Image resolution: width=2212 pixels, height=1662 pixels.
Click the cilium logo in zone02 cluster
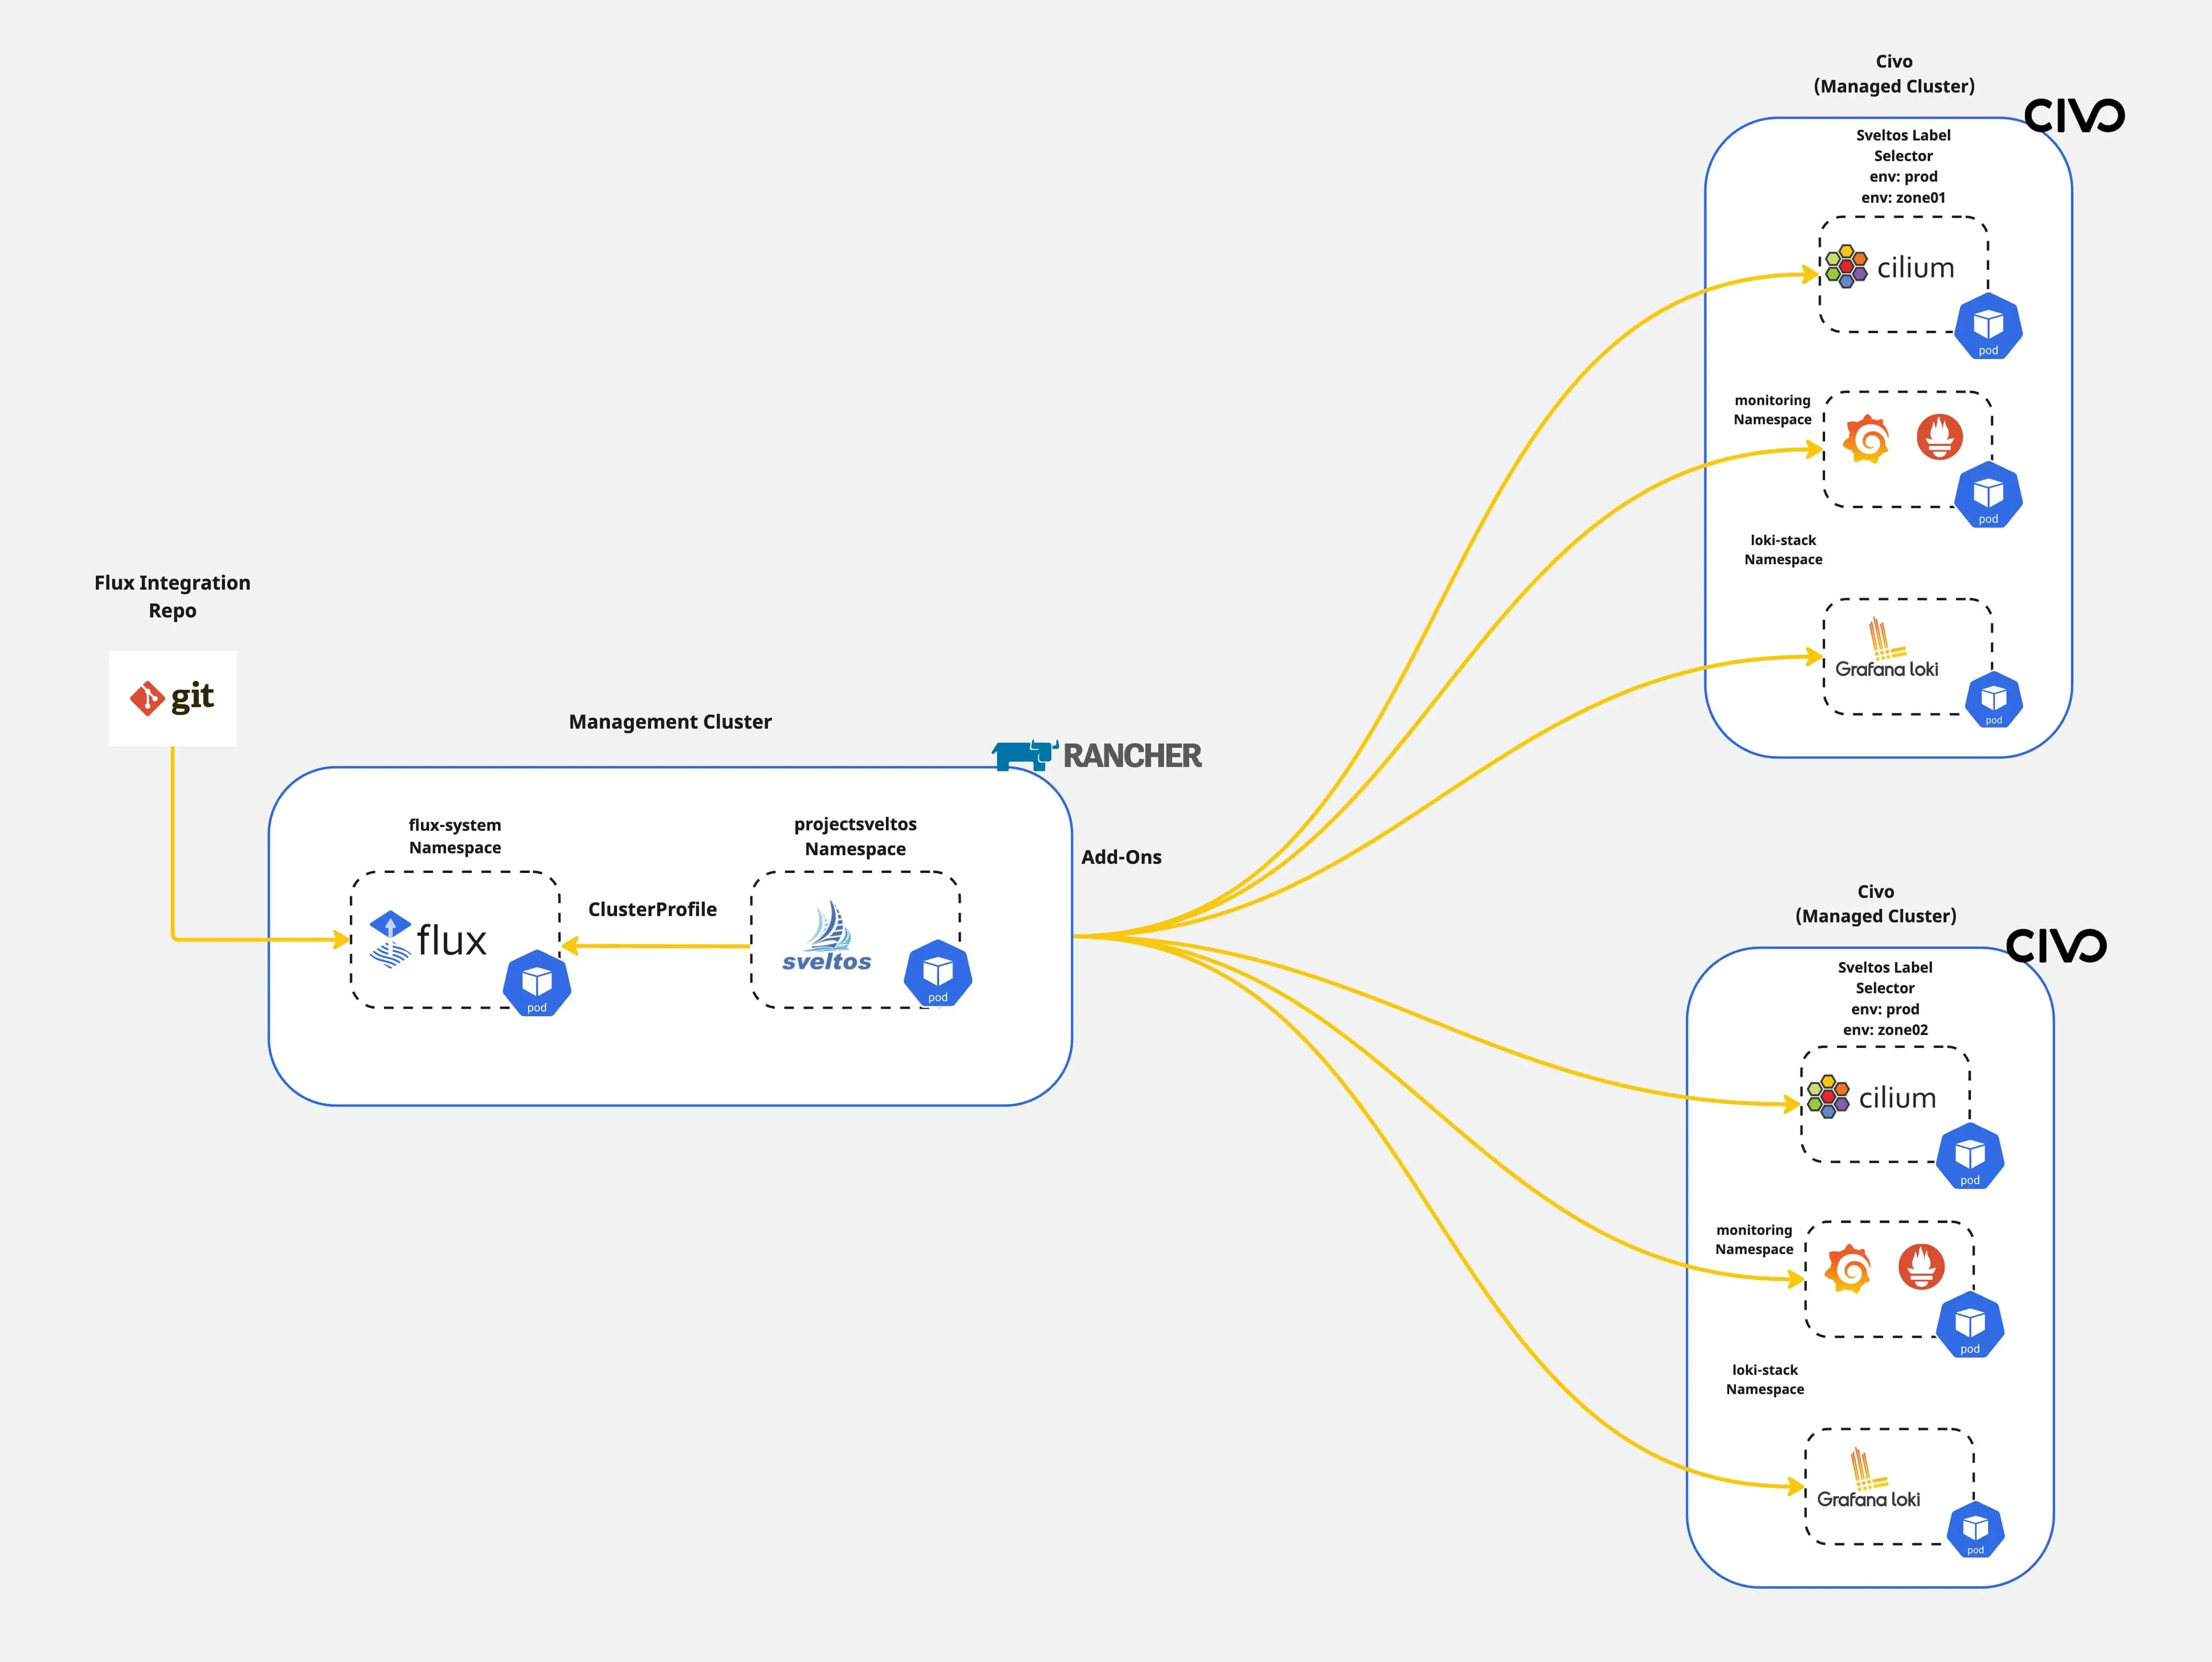click(1871, 1097)
